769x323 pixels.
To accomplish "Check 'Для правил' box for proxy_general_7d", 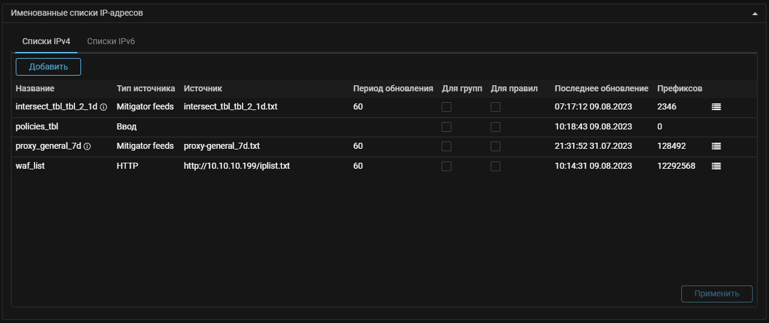I will [496, 146].
